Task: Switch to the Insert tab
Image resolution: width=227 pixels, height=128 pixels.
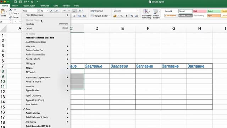Action: click(15, 6)
